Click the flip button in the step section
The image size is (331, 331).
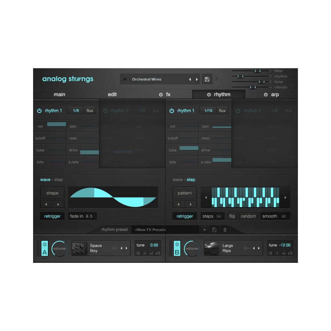pyautogui.click(x=232, y=216)
